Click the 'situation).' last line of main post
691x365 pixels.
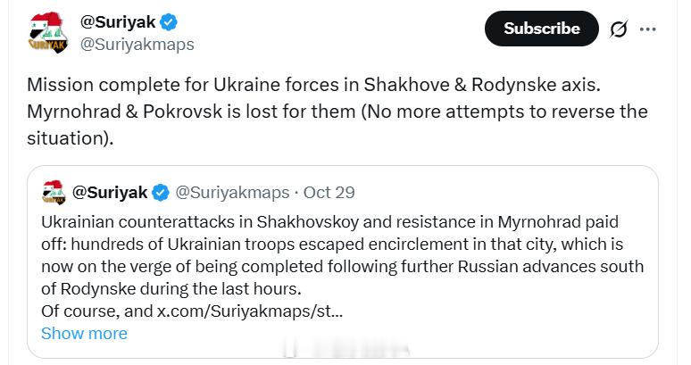click(71, 138)
